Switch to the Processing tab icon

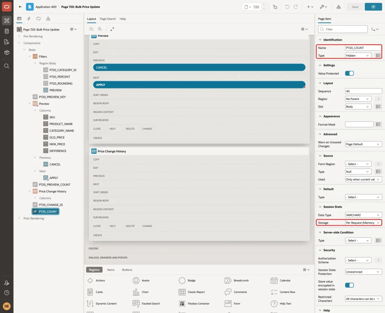click(38, 19)
